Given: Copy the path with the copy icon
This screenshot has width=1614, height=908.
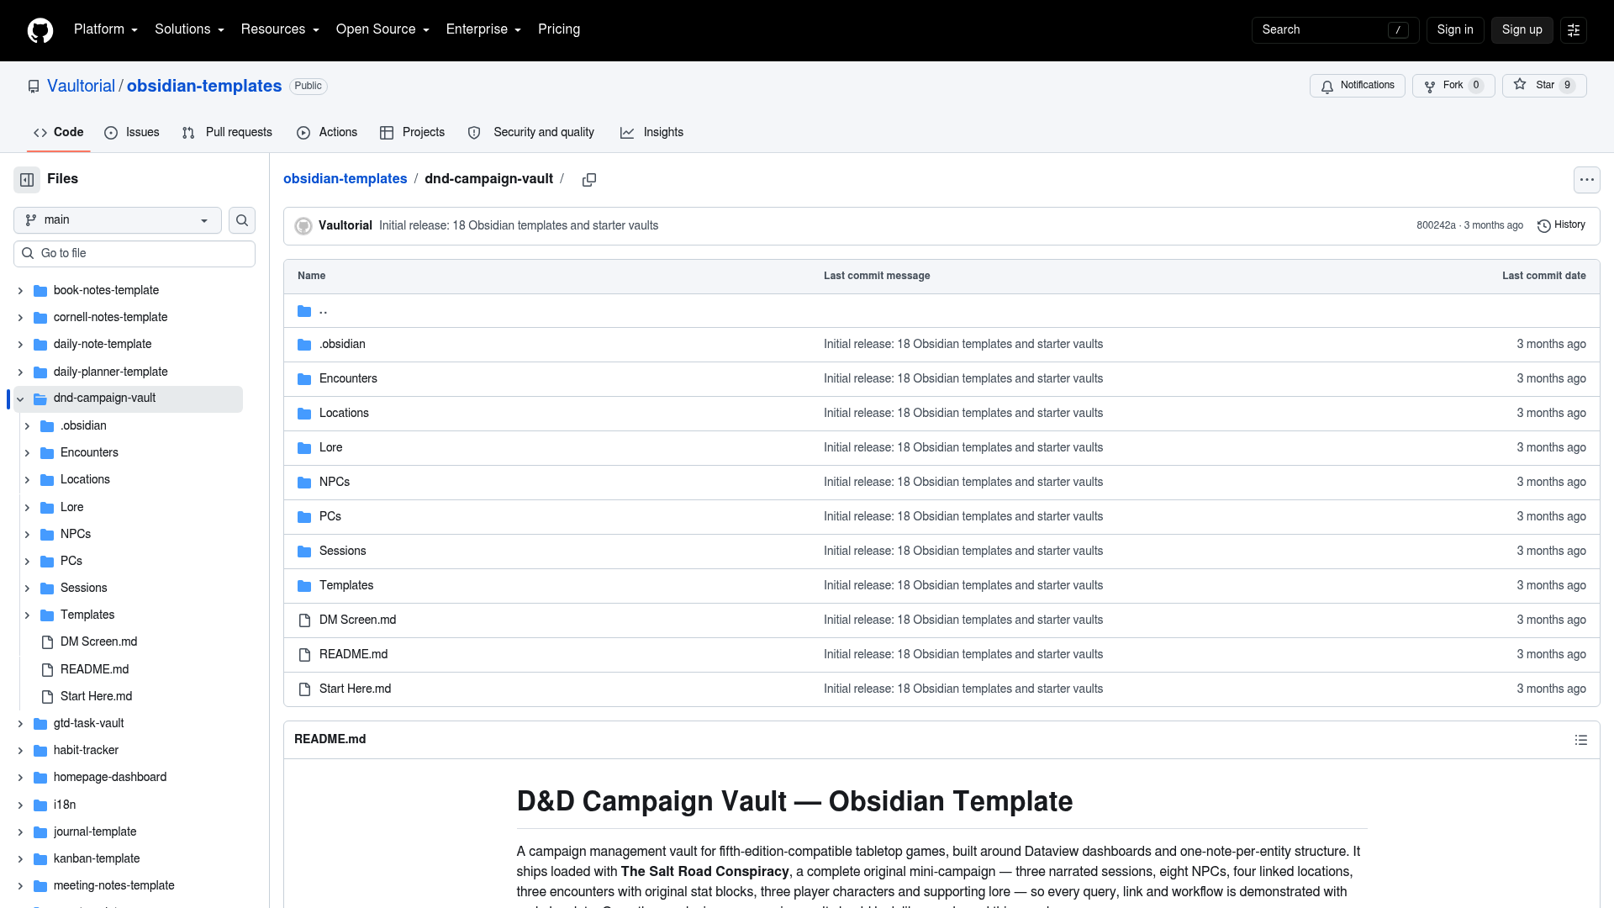Looking at the screenshot, I should click(589, 180).
